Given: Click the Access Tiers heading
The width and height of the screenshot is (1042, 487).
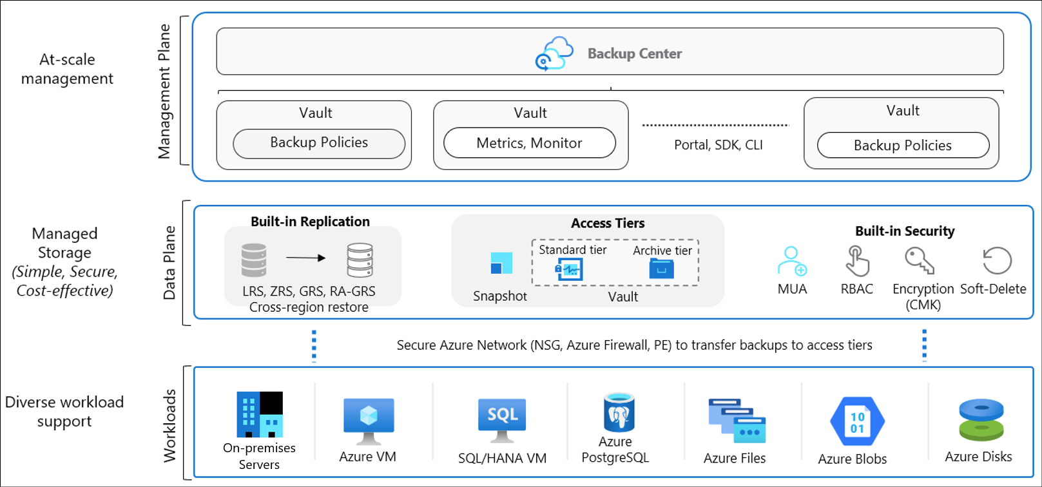Looking at the screenshot, I should (608, 223).
